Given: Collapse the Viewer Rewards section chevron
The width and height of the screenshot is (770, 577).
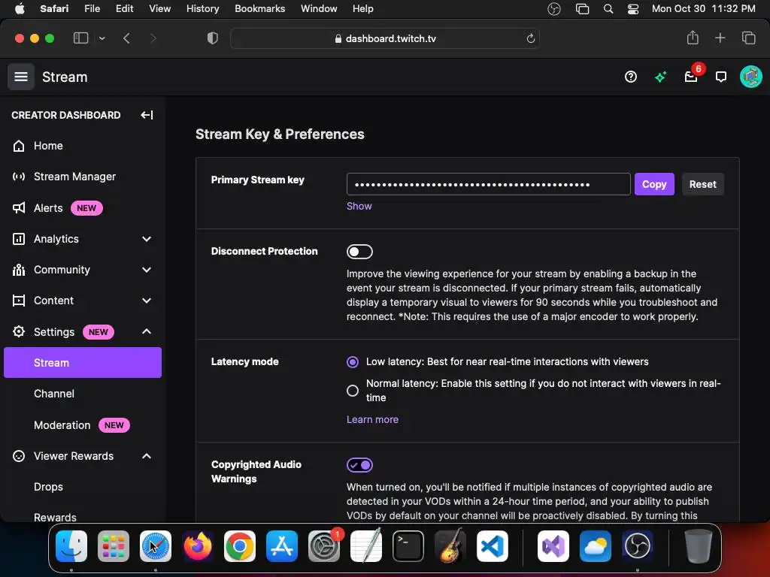Looking at the screenshot, I should 147,456.
